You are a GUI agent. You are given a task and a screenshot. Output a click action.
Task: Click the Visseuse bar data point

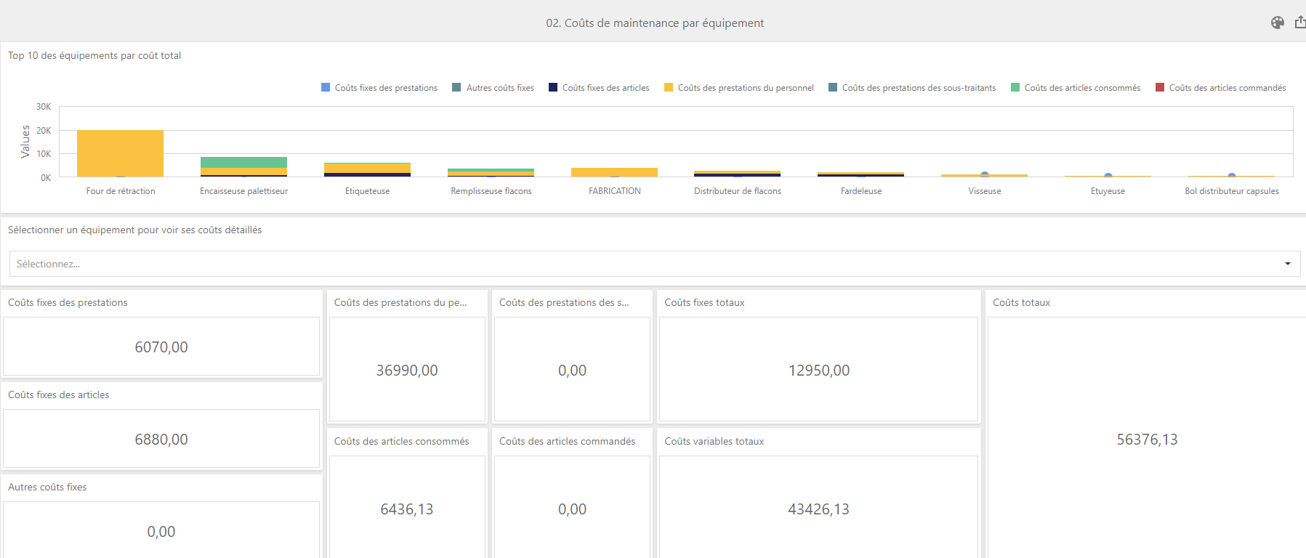(984, 175)
